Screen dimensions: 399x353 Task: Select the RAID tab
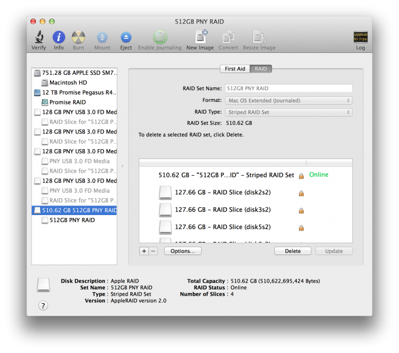coord(261,69)
